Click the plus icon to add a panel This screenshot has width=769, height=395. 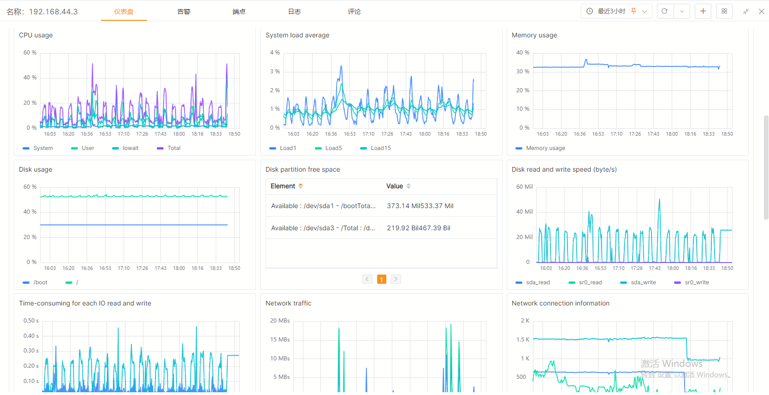[703, 11]
